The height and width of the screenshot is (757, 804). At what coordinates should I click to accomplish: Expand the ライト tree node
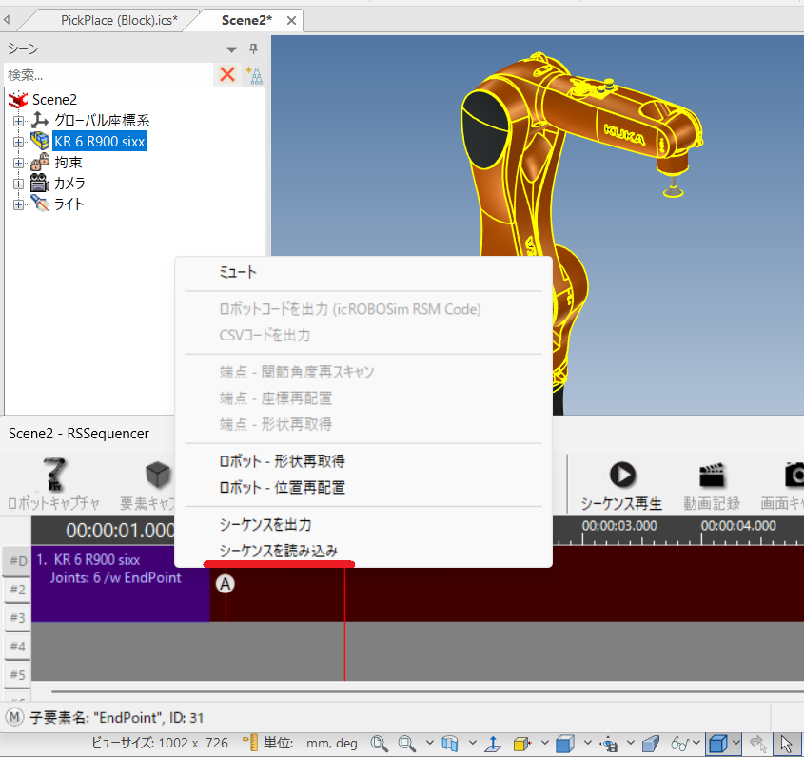click(x=18, y=204)
